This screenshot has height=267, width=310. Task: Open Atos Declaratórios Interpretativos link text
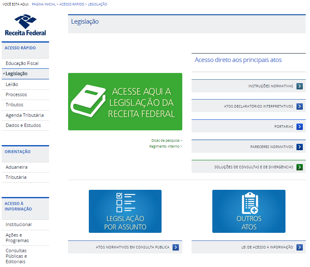(258, 106)
